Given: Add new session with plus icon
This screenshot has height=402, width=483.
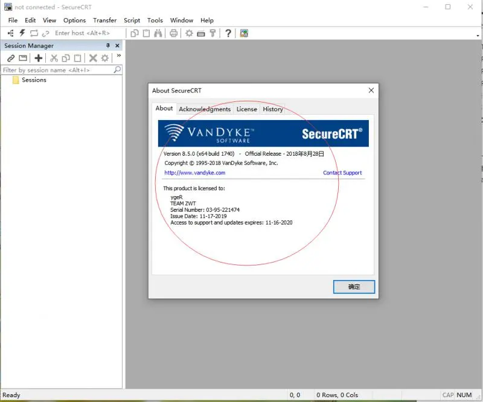Looking at the screenshot, I should [39, 58].
